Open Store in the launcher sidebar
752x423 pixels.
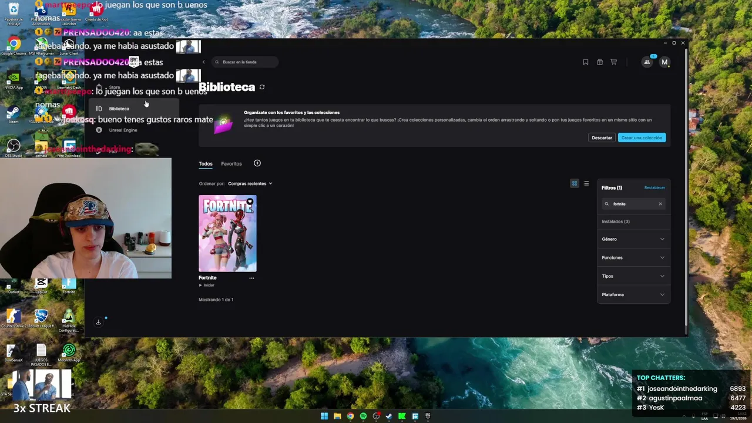point(115,88)
